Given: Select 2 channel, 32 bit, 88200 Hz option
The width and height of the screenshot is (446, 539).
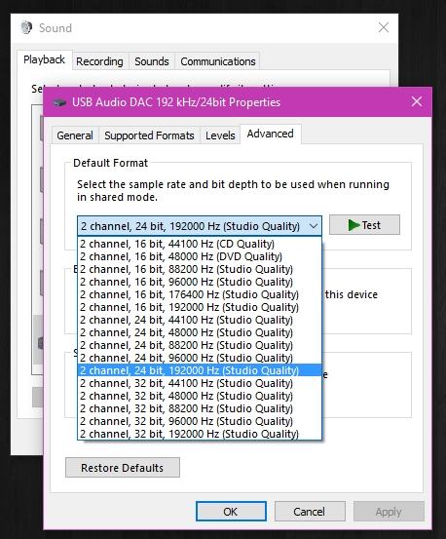Looking at the screenshot, I should point(200,408).
